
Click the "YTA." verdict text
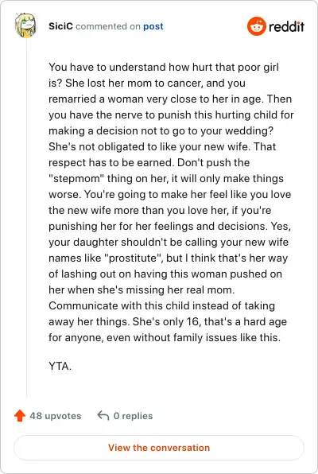60,366
